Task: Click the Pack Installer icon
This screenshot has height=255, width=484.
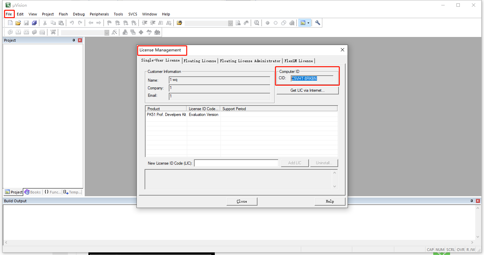Action: pyautogui.click(x=157, y=32)
